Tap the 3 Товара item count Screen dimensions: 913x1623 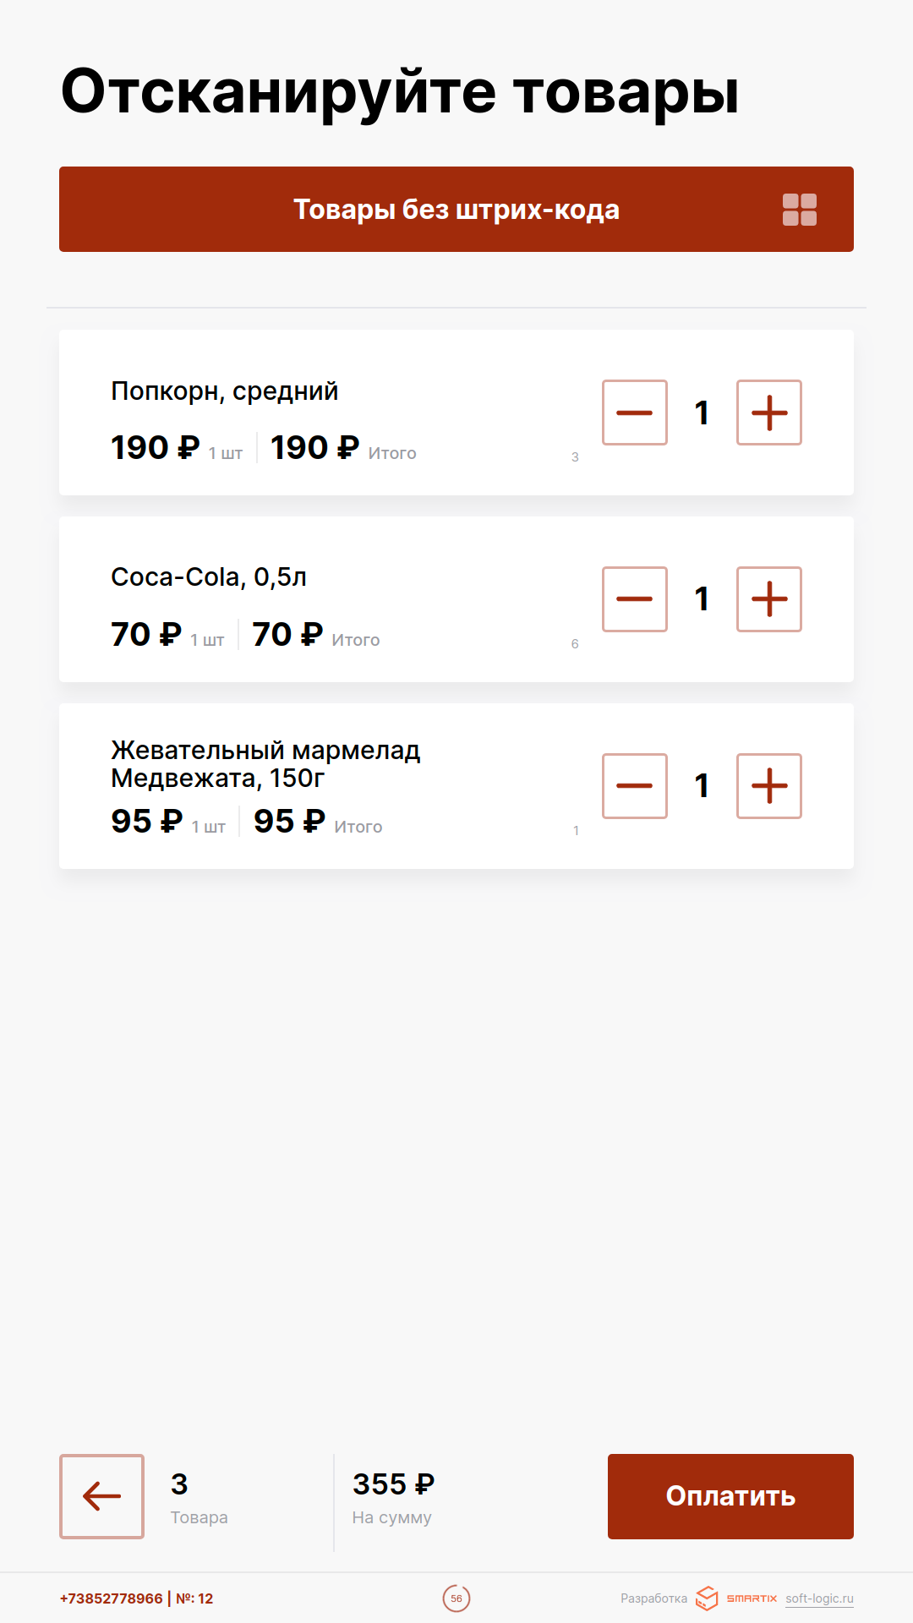pos(199,1496)
